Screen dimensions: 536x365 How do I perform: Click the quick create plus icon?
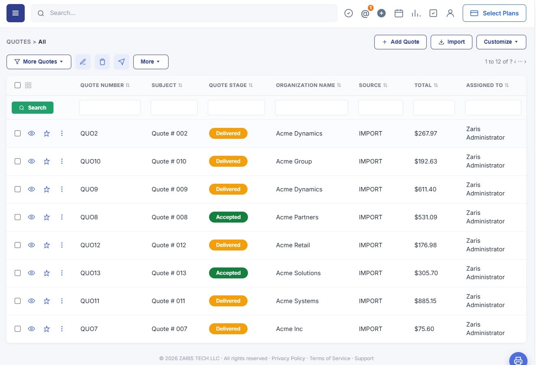point(381,13)
